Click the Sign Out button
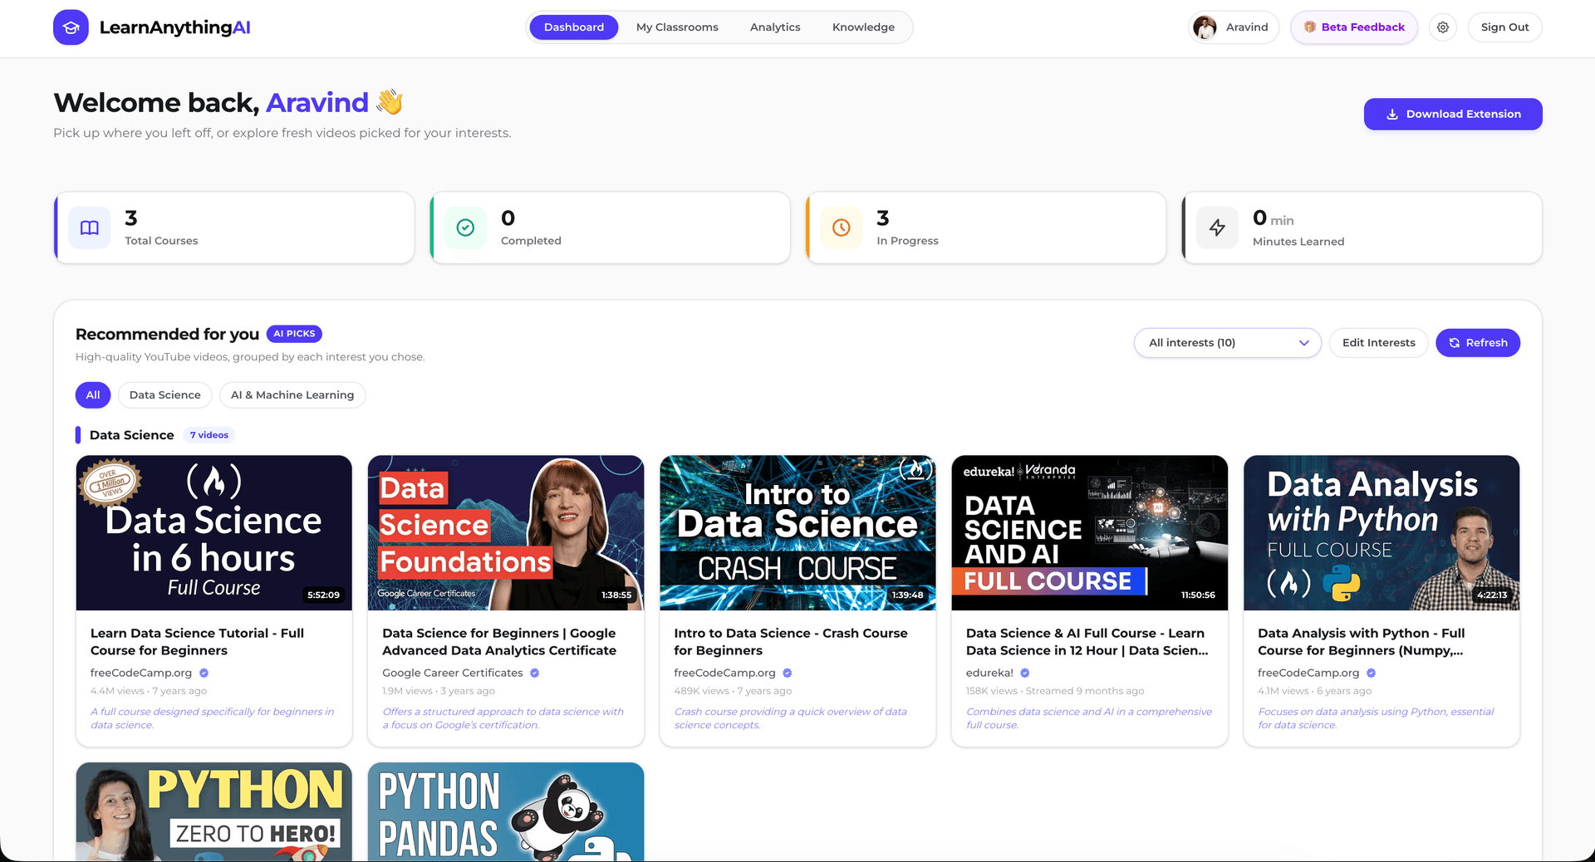1595x862 pixels. click(1504, 27)
